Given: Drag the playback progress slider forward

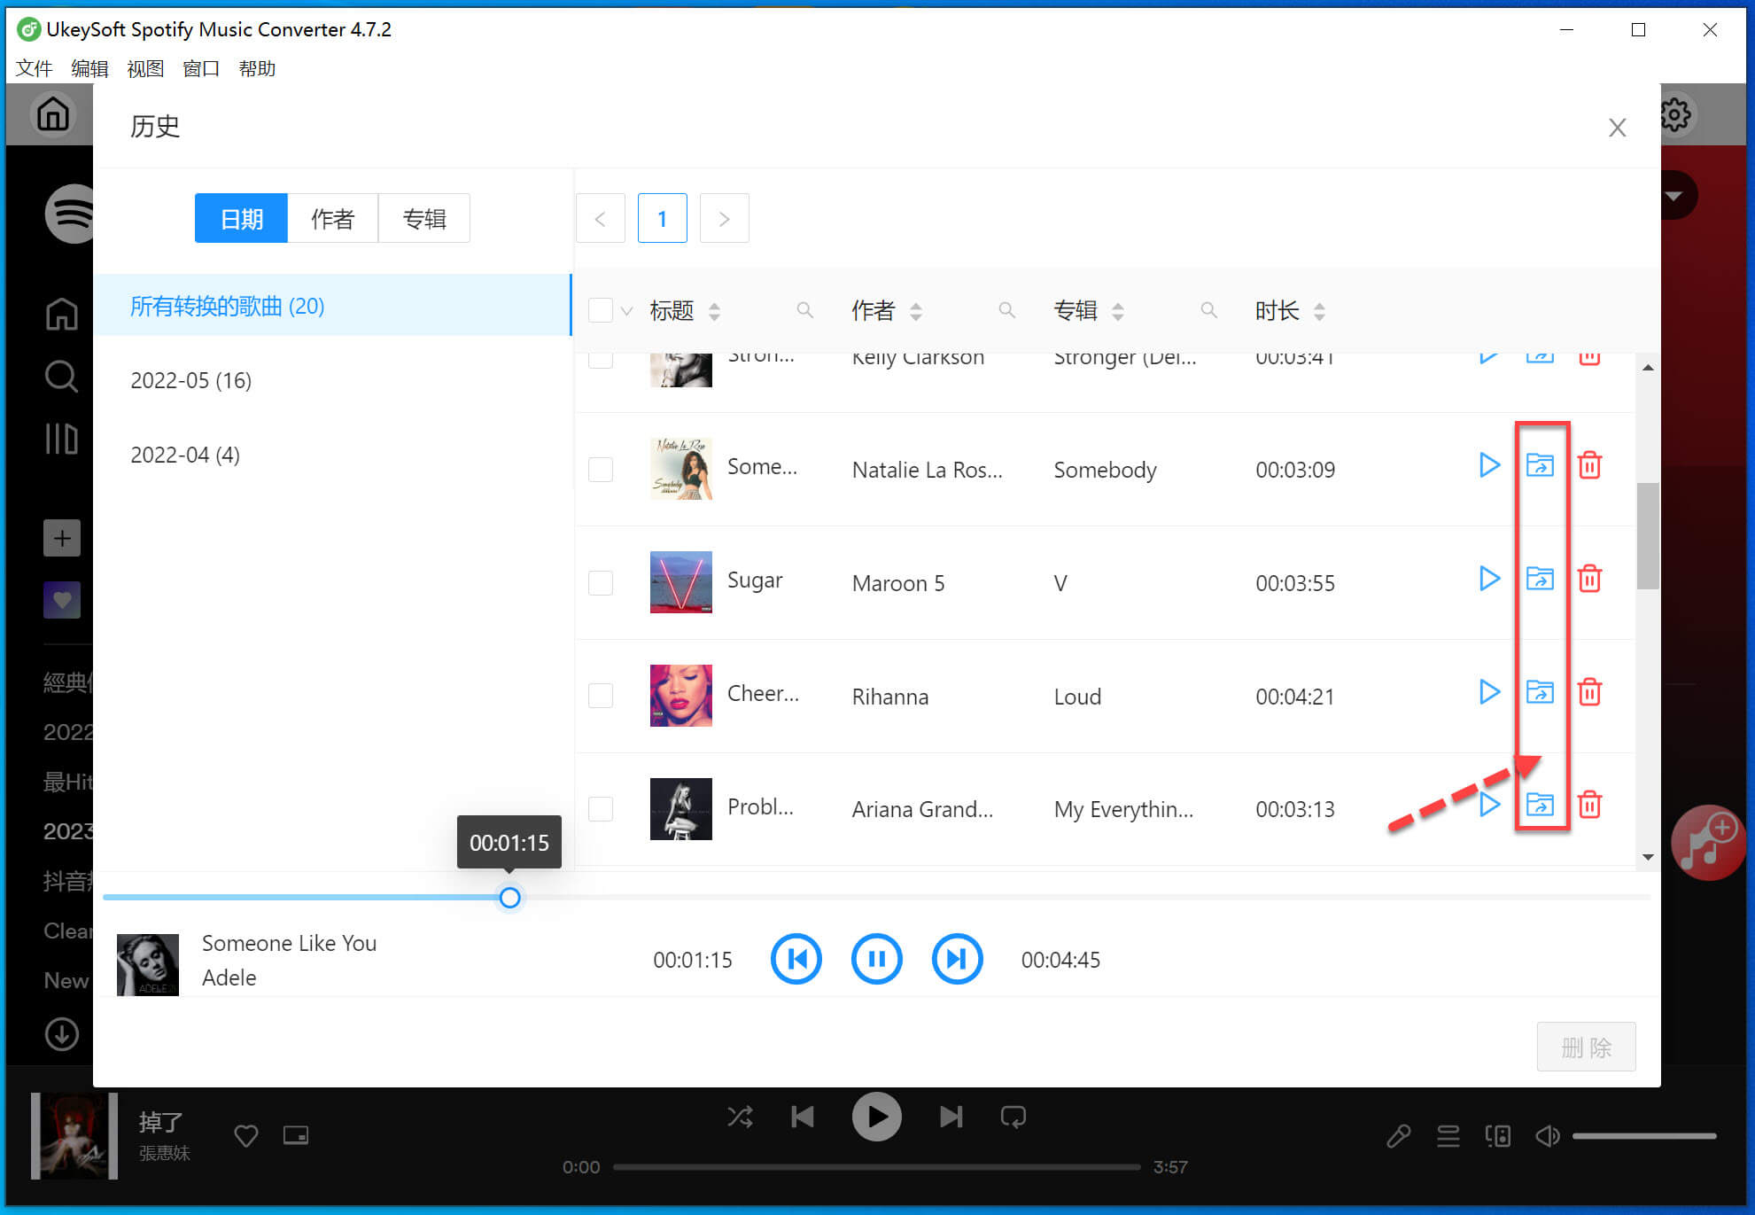Looking at the screenshot, I should tap(509, 898).
